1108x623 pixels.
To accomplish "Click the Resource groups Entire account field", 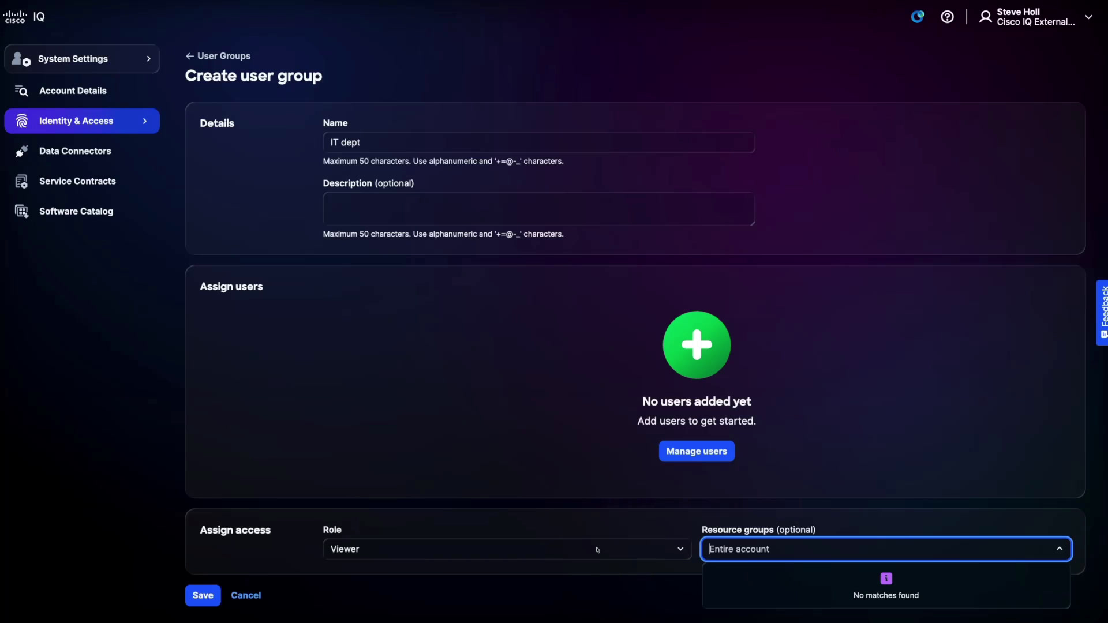I will tap(886, 549).
